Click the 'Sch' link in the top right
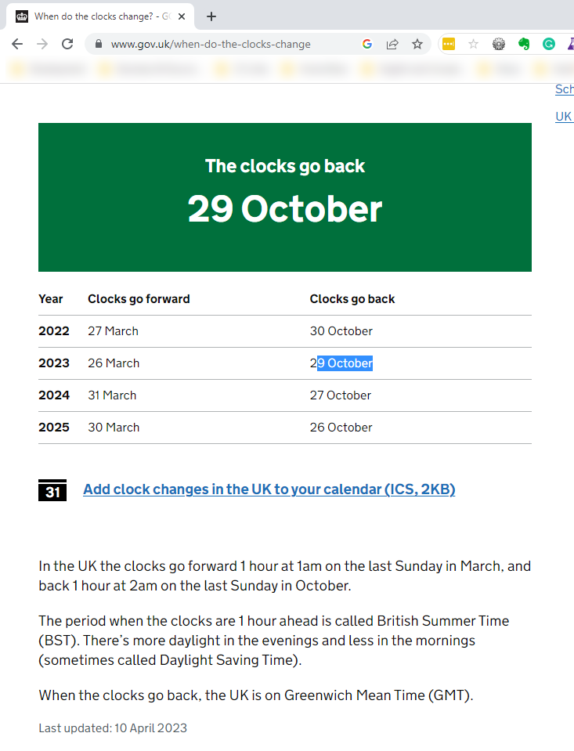This screenshot has width=574, height=751. click(565, 89)
